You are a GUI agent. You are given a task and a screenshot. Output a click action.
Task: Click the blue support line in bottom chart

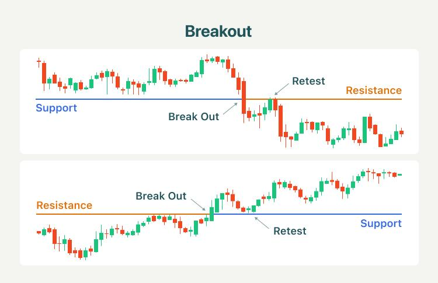point(308,214)
